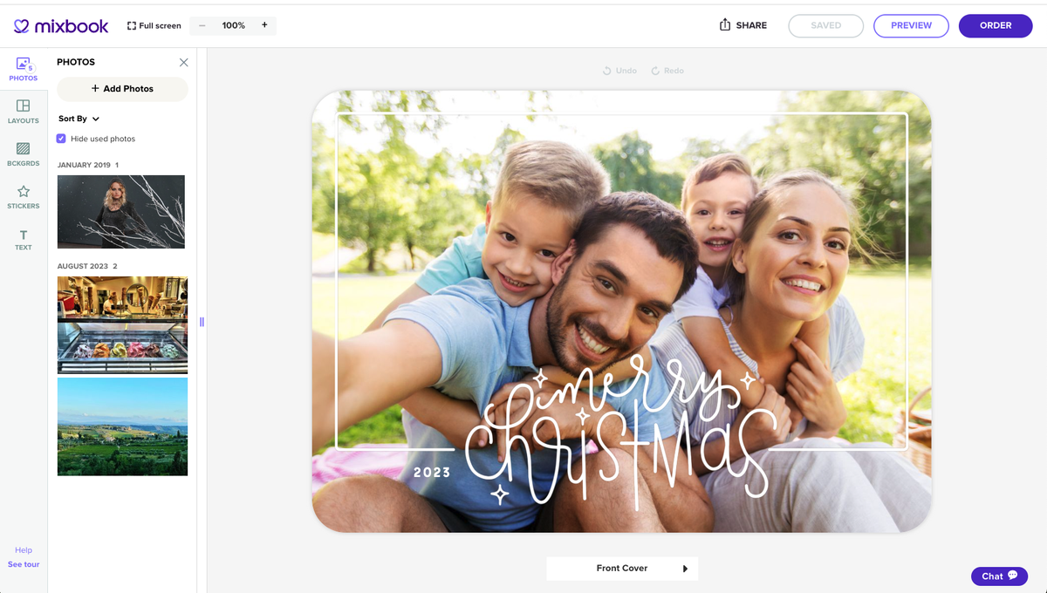Zoom in using the plus icon
The height and width of the screenshot is (593, 1047).
click(263, 25)
